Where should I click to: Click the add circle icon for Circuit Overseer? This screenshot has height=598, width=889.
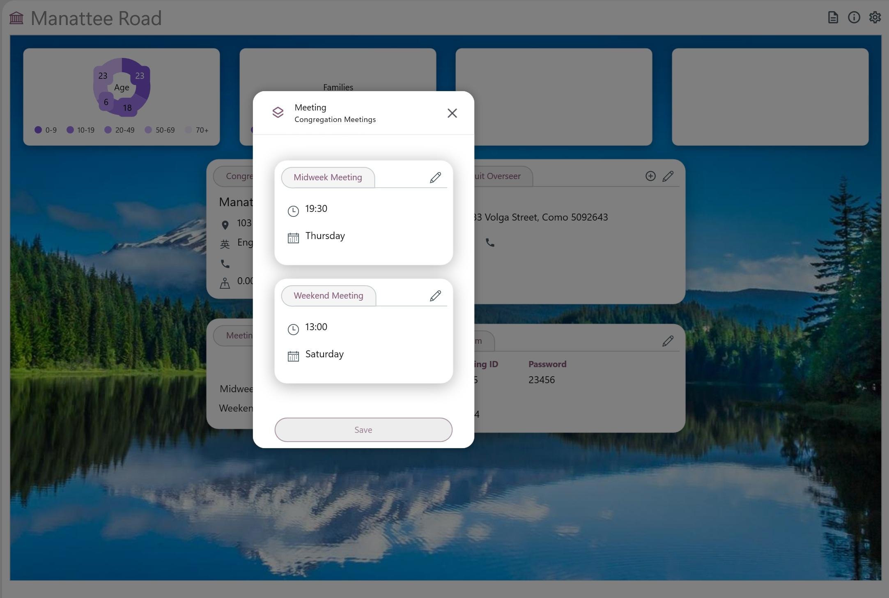click(650, 176)
